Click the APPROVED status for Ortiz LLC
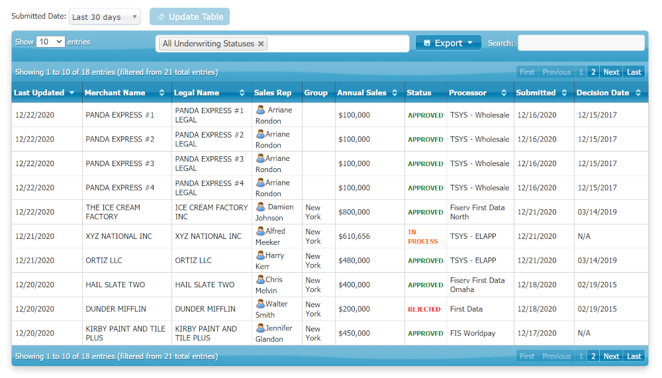Viewport: 662px width, 378px height. pos(426,261)
